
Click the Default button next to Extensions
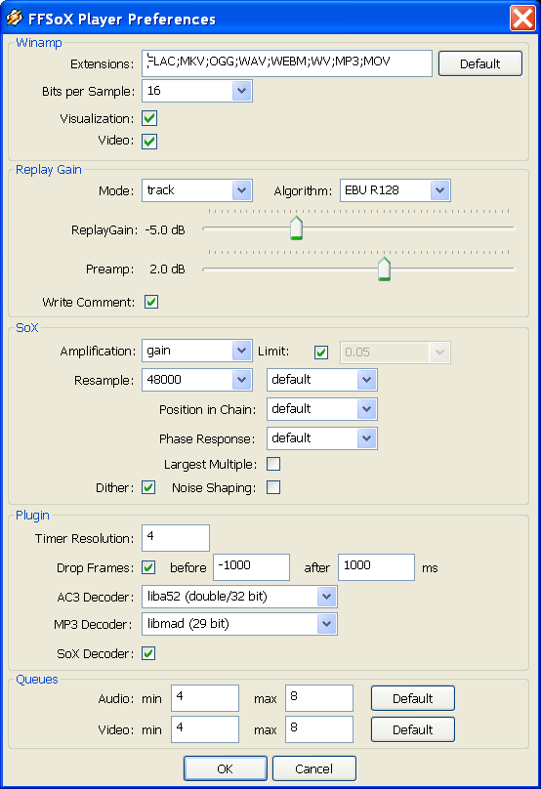coord(480,63)
